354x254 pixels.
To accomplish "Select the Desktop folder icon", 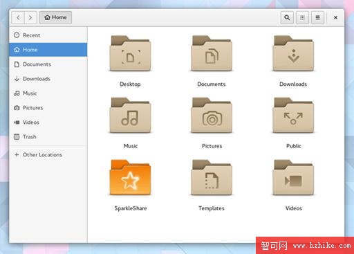I will pyautogui.click(x=130, y=53).
